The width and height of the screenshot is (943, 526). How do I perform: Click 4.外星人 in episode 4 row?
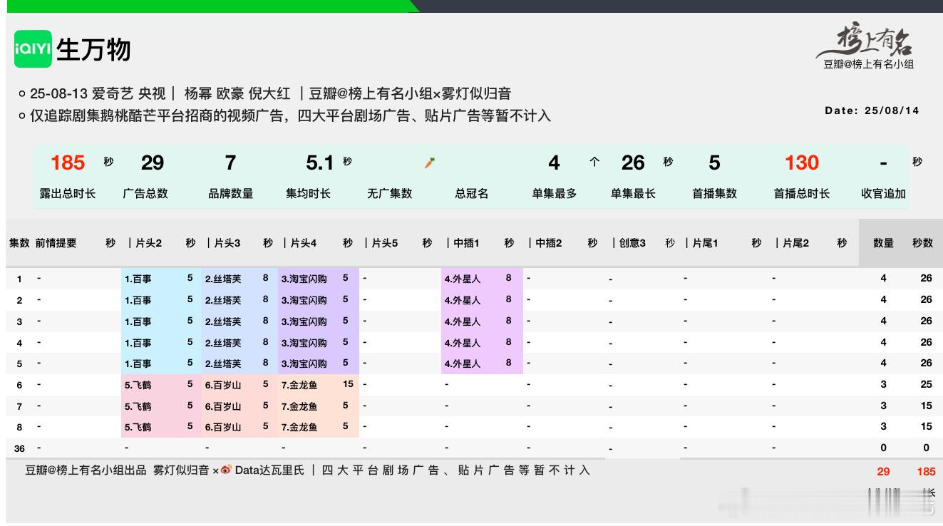pos(463,343)
